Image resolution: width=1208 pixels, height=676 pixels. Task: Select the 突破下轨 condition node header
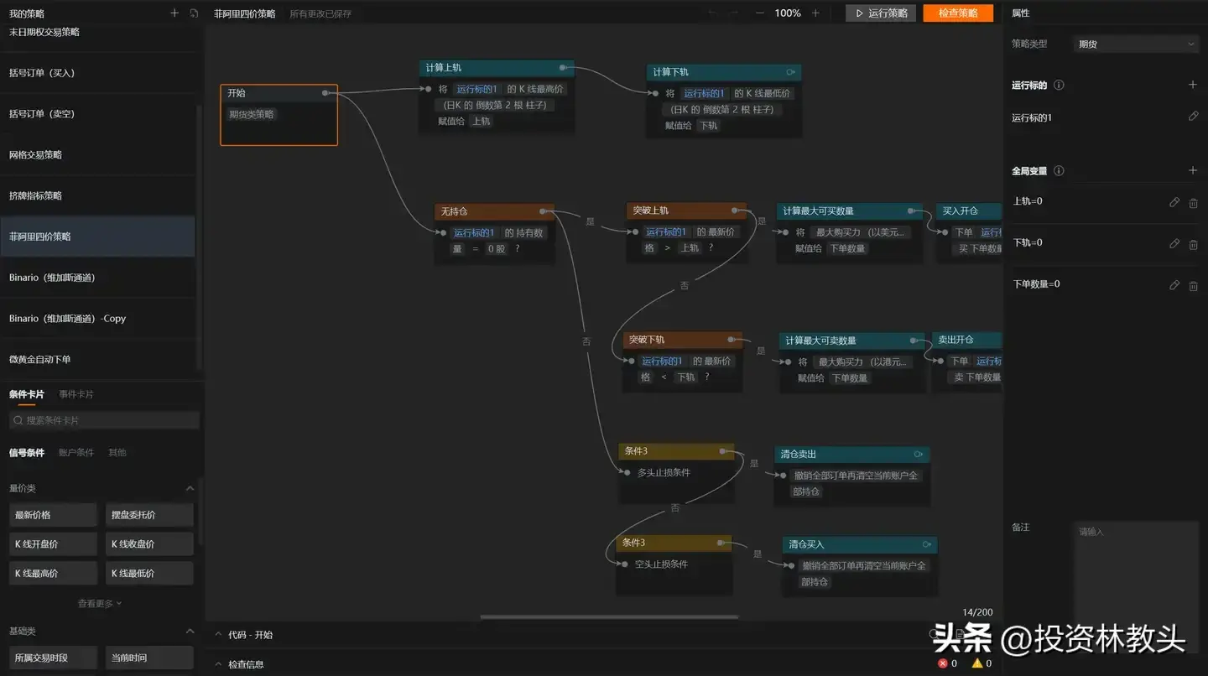(683, 340)
